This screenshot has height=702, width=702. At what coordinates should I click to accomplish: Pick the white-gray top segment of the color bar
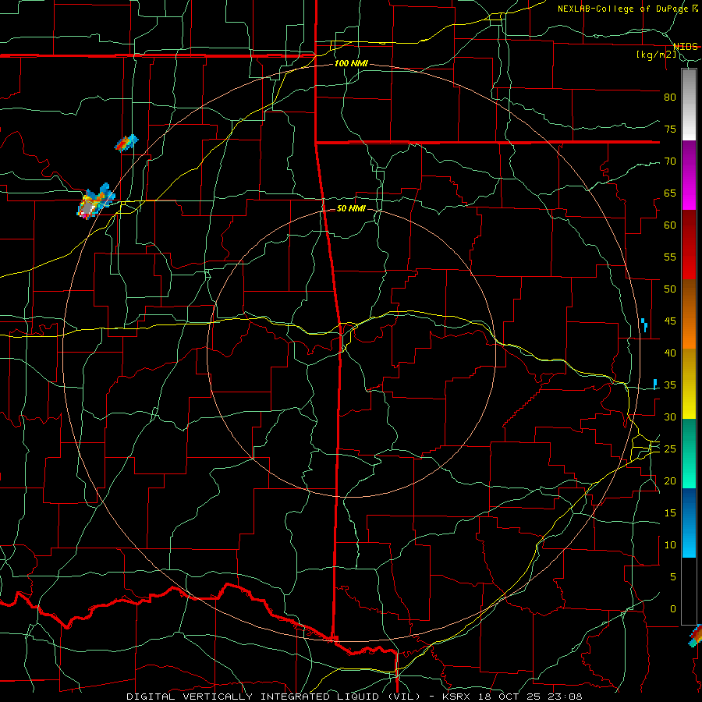coord(689,105)
